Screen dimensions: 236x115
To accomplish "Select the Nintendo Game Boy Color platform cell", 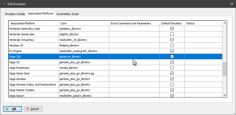I will (x=34, y=29).
